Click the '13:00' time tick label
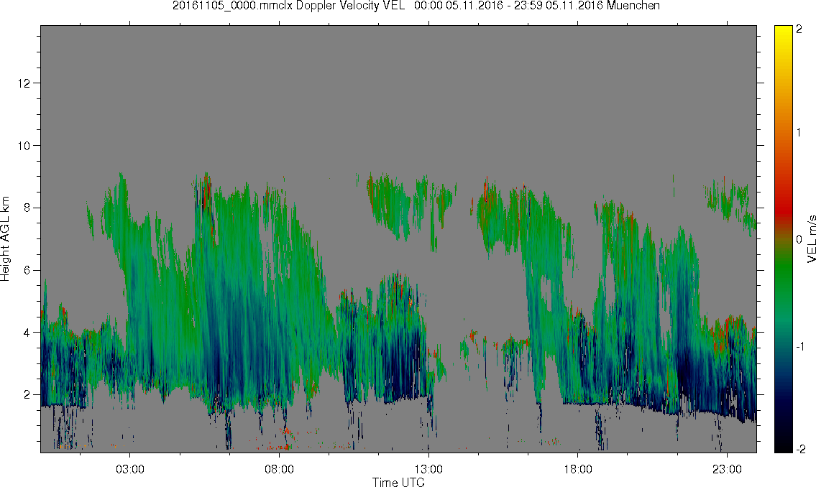The width and height of the screenshot is (816, 487). pyautogui.click(x=428, y=469)
